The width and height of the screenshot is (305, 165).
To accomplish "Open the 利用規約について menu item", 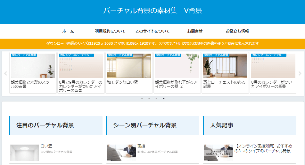I will pyautogui.click(x=110, y=31).
